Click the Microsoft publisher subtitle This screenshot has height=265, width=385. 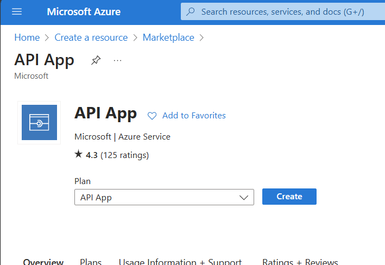[x=31, y=76]
